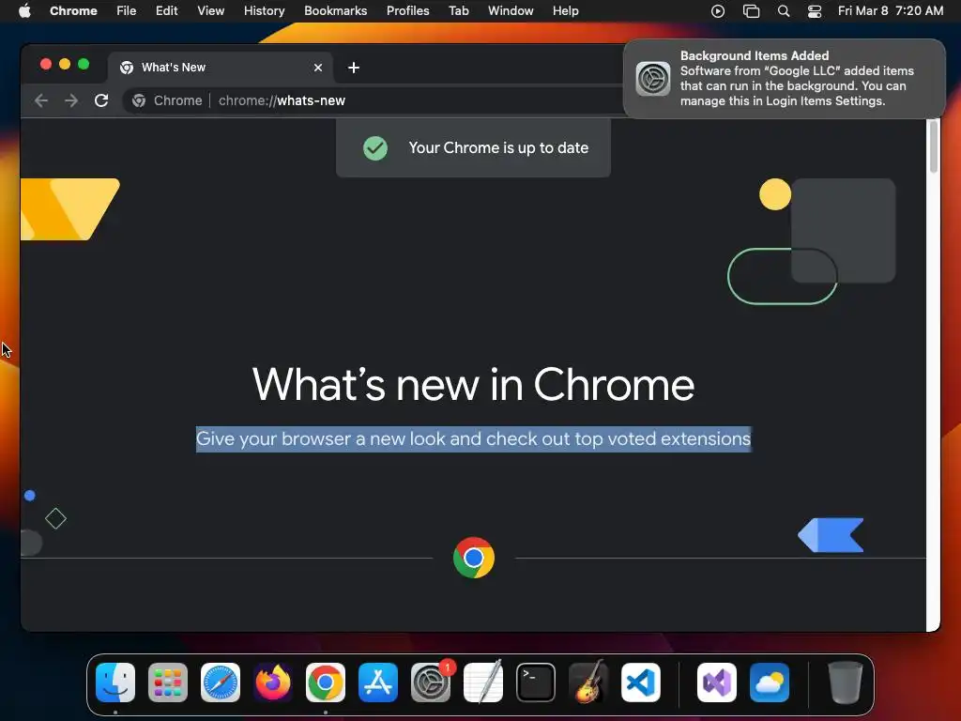The image size is (961, 721).
Task: Open the File menu
Action: point(127,10)
